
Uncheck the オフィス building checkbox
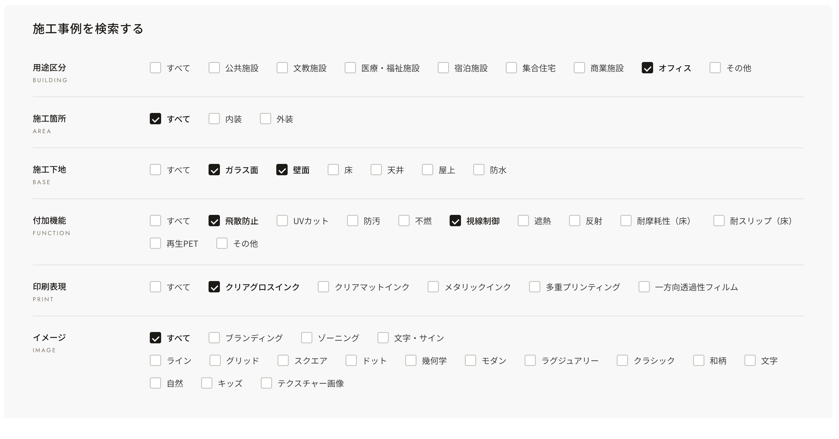[647, 68]
